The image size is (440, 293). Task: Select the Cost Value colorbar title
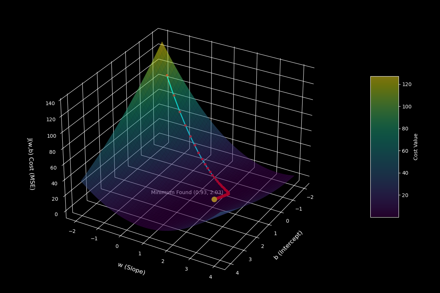click(416, 146)
